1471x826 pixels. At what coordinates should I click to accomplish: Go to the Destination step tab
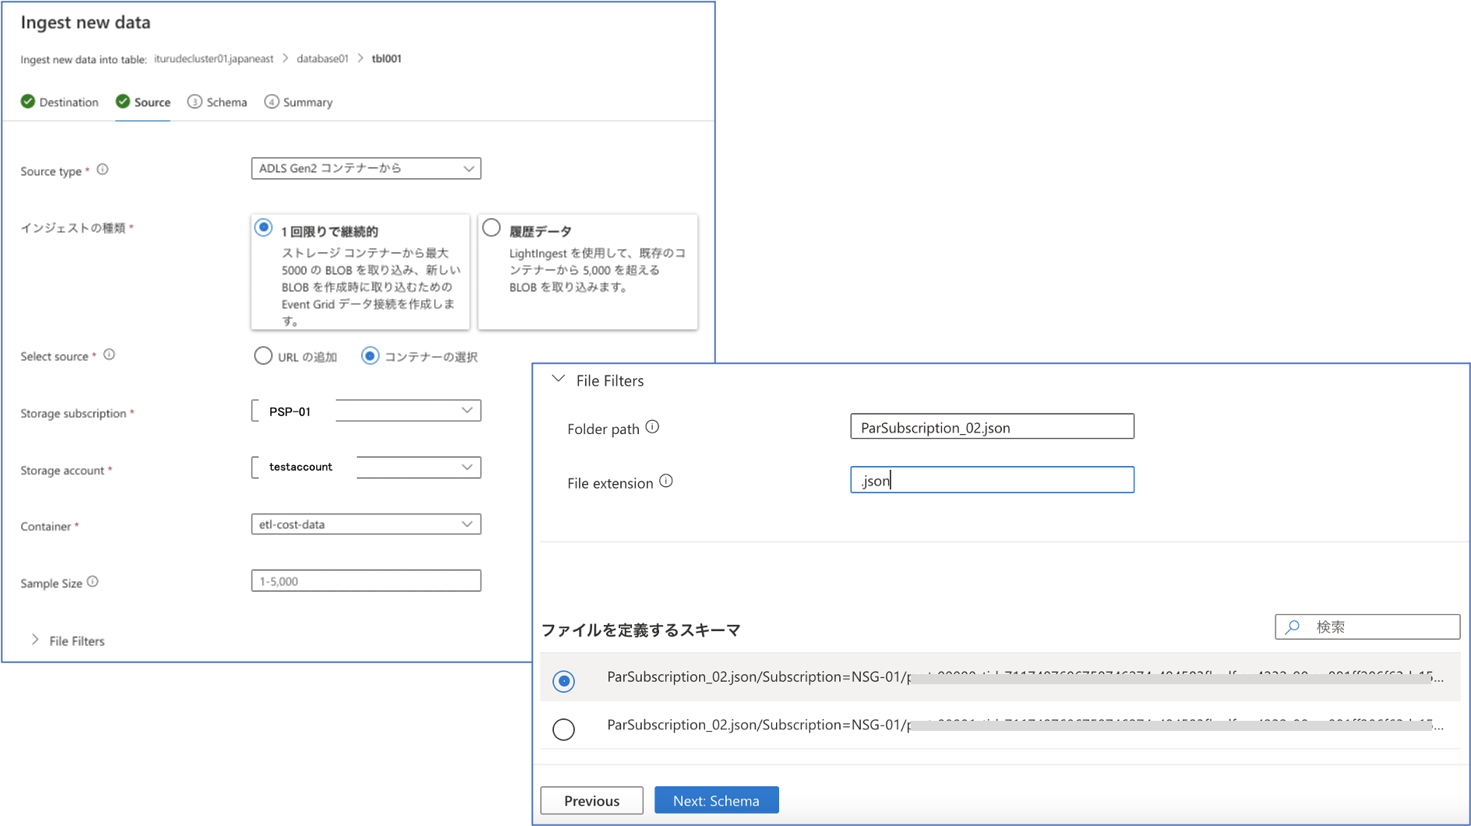click(60, 102)
